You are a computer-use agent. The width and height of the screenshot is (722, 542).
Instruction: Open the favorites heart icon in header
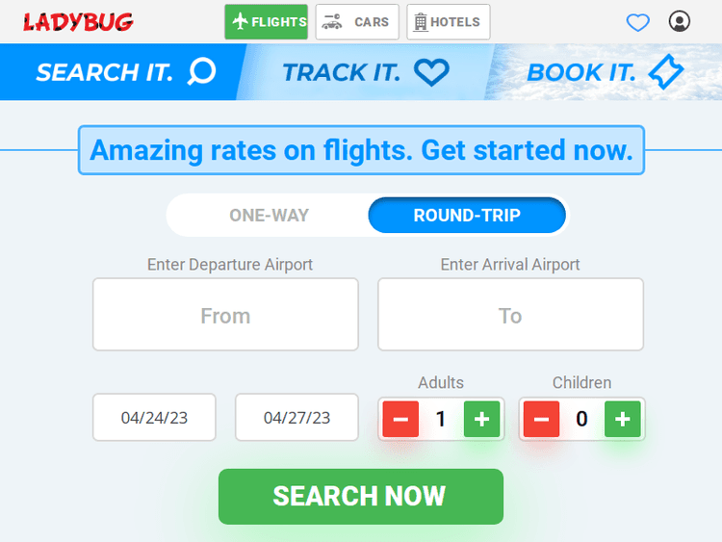coord(638,22)
